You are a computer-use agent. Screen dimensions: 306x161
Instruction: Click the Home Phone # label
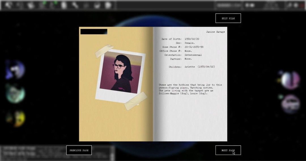172,47
